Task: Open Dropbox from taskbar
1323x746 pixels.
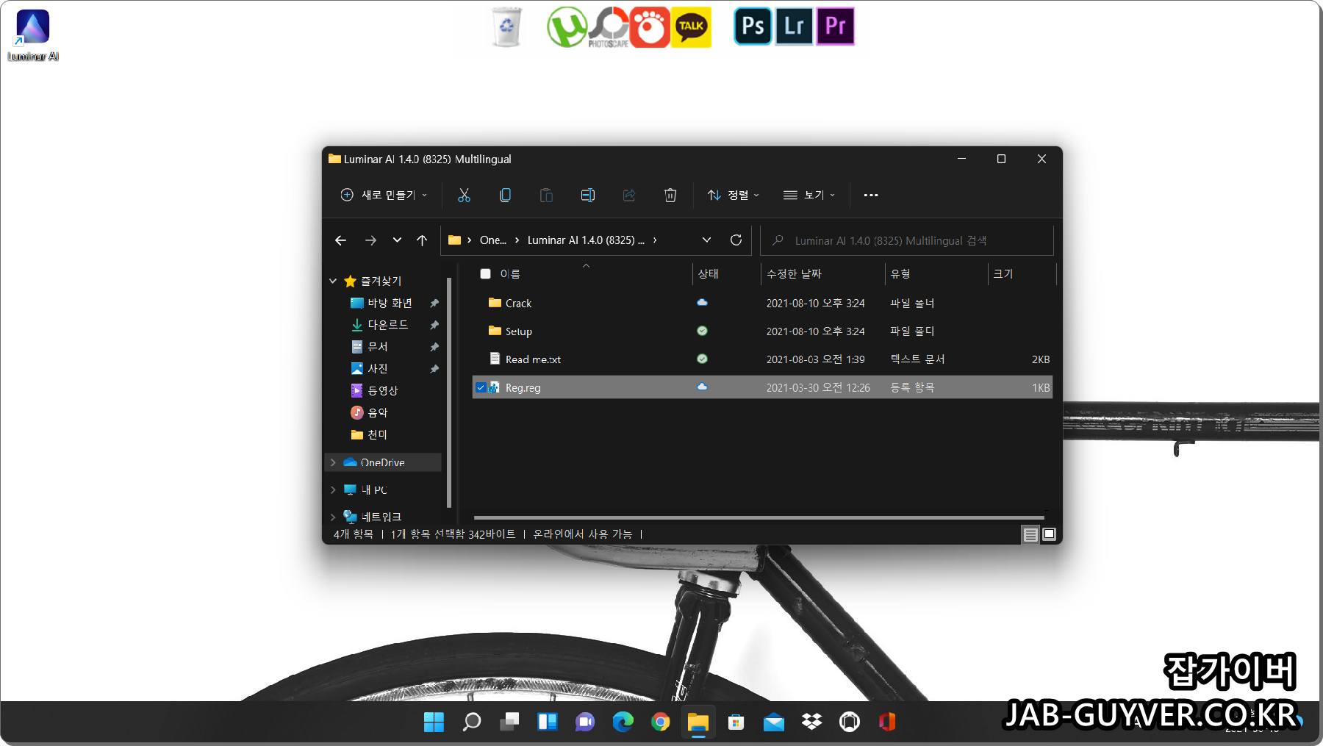Action: click(x=811, y=722)
